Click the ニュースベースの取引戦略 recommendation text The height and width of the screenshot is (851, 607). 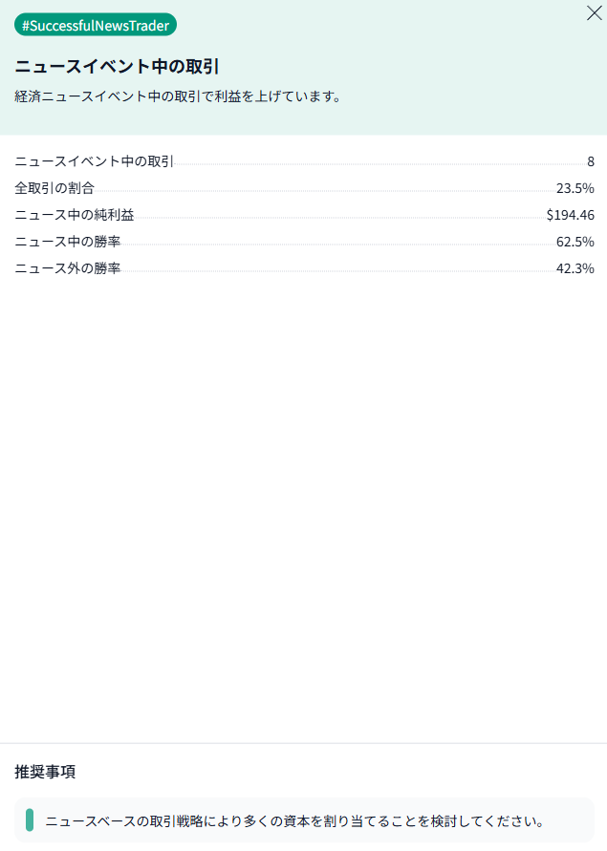[294, 820]
